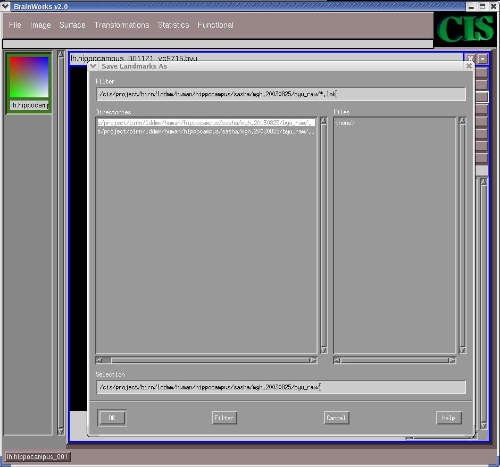500x467 pixels.
Task: Click the OK button in Save Landmarks dialog
Action: (112, 418)
